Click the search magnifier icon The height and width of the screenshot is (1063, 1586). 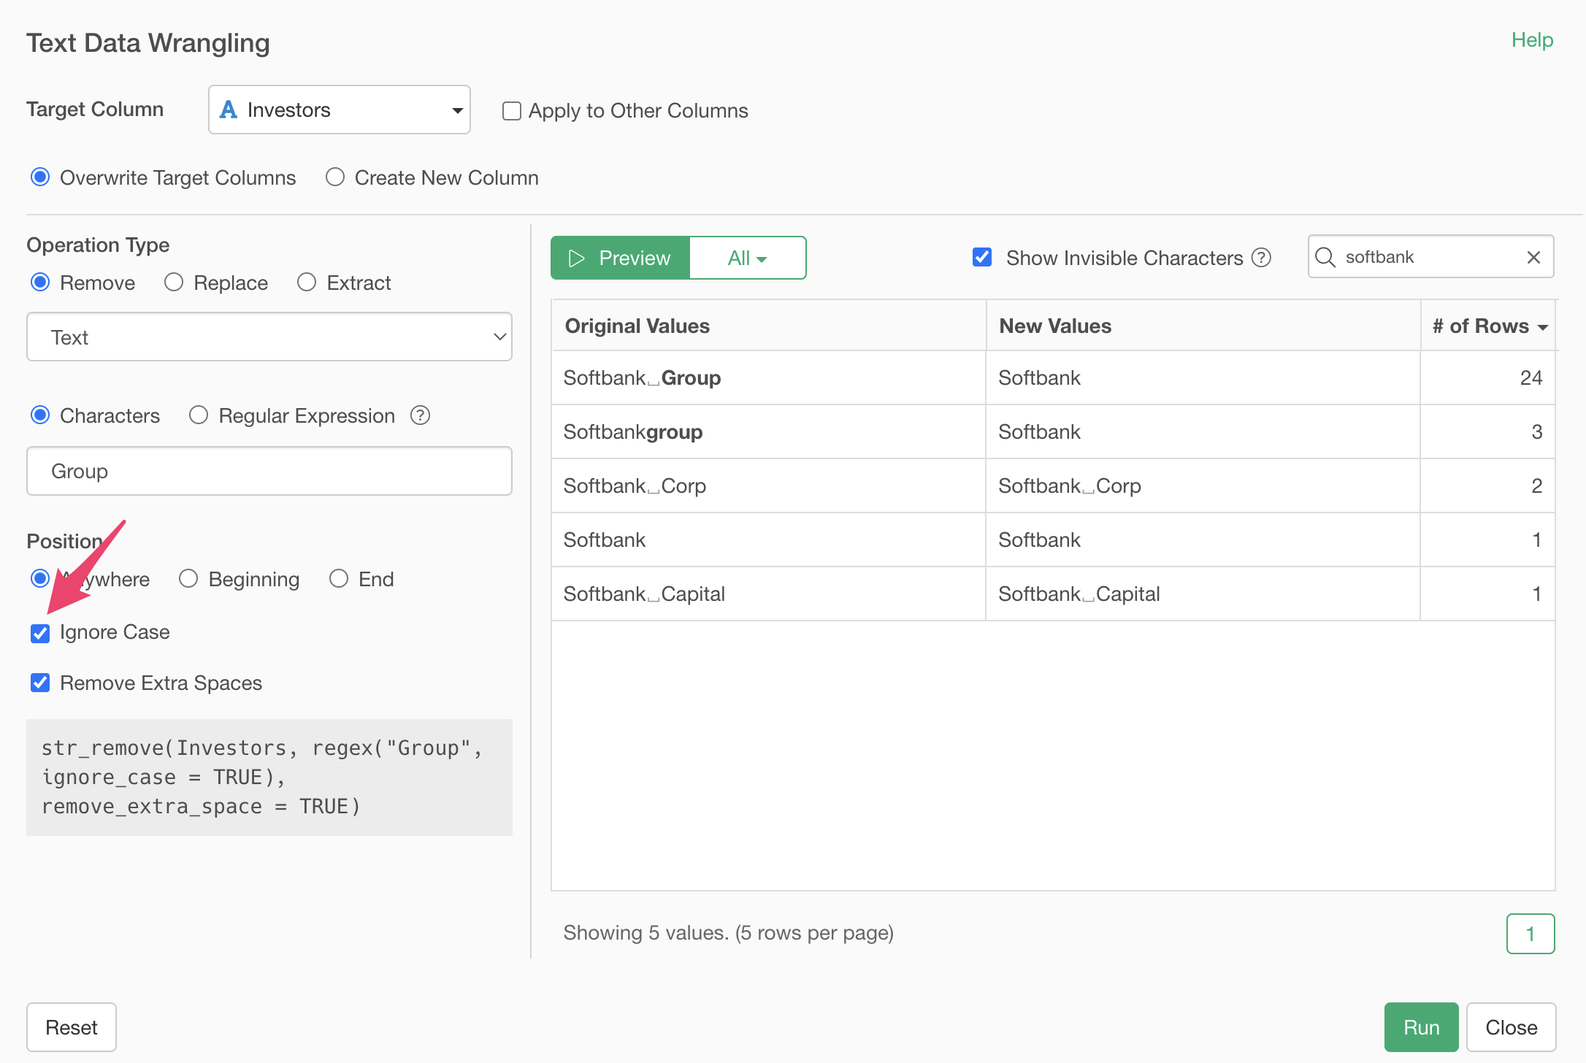pyautogui.click(x=1325, y=257)
